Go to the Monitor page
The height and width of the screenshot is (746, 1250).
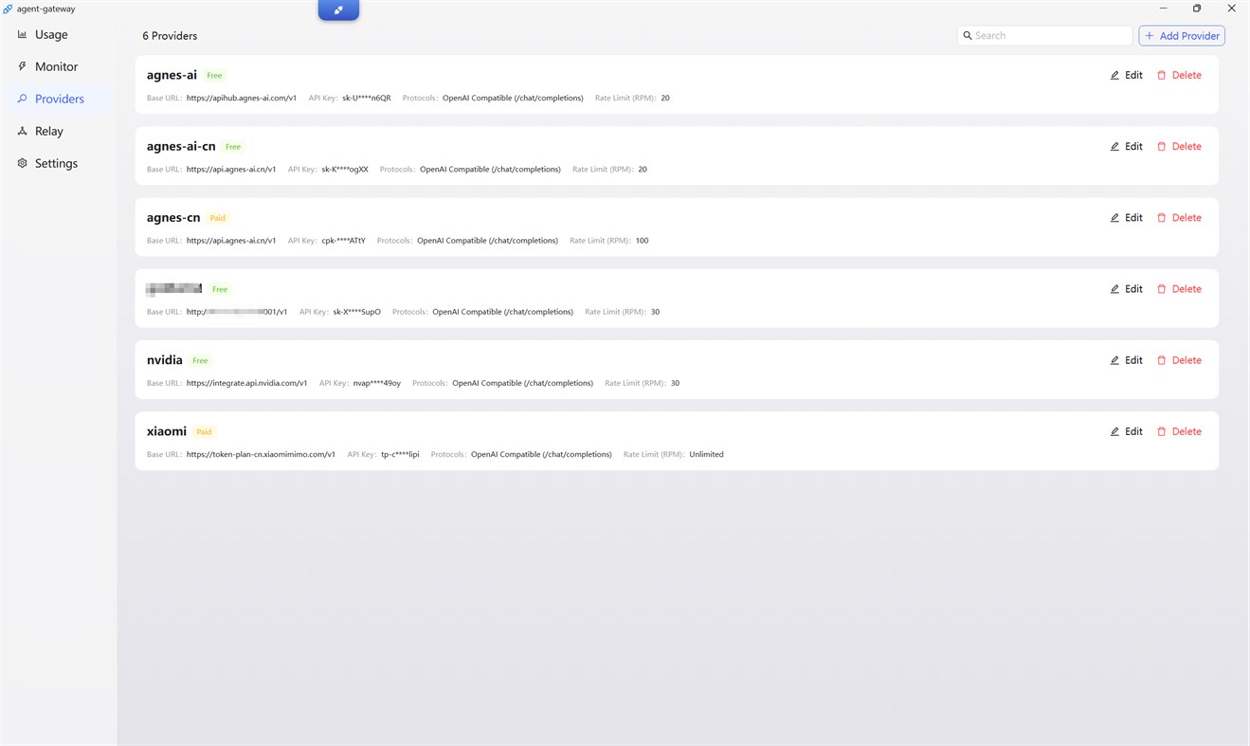click(x=57, y=66)
